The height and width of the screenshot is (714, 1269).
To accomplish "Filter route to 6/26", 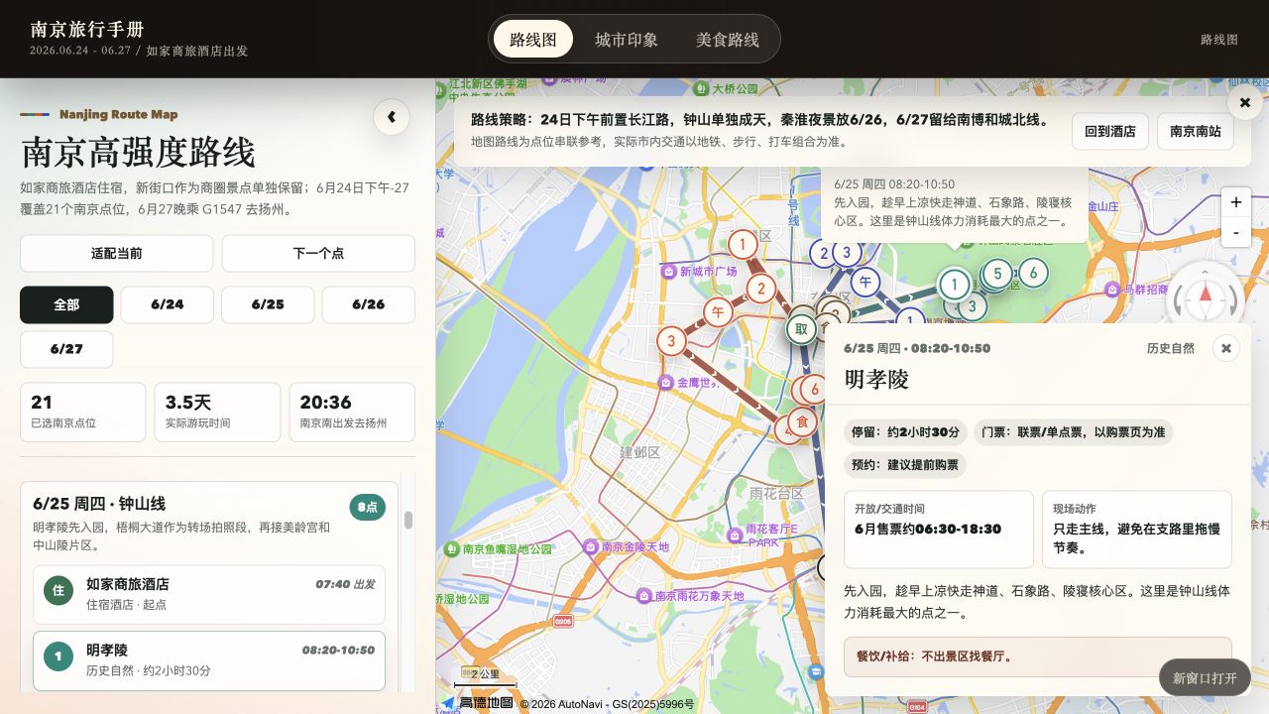I will [369, 304].
